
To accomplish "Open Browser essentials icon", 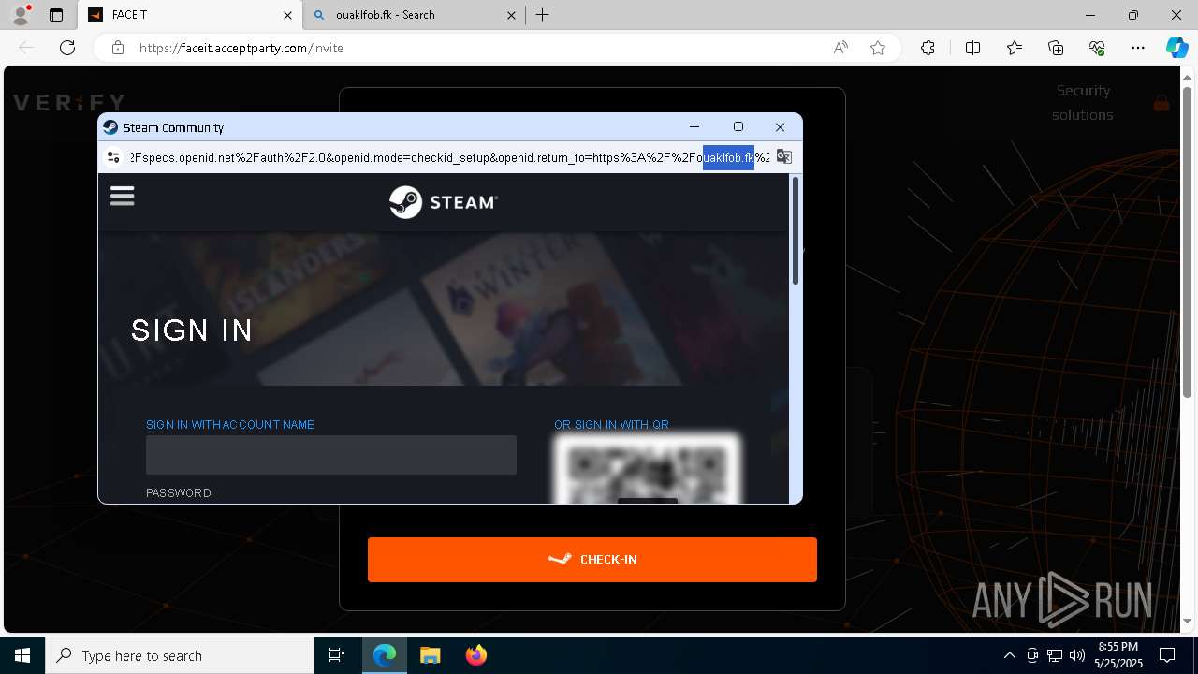I will coord(1098,48).
